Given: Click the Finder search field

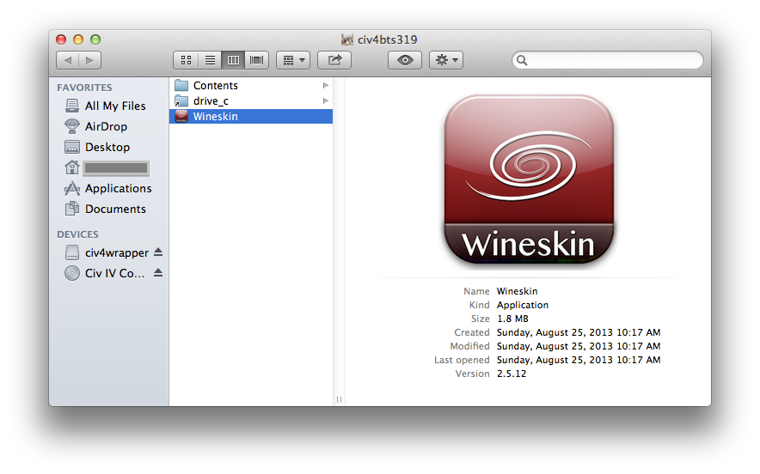Looking at the screenshot, I should (607, 60).
